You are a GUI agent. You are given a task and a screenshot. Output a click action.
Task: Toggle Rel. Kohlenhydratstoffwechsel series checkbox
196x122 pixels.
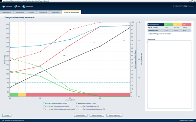[x=76, y=109]
